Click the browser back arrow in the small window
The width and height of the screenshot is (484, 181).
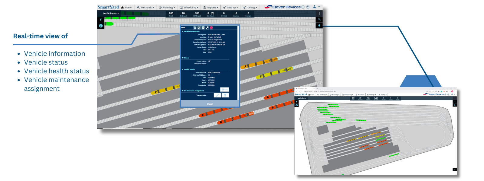pos(296,91)
